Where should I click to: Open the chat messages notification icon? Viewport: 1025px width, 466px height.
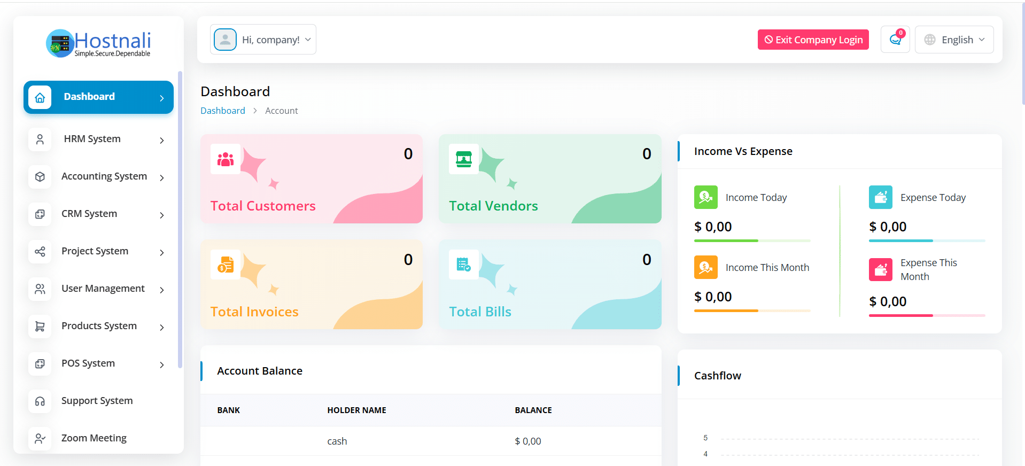coord(895,40)
